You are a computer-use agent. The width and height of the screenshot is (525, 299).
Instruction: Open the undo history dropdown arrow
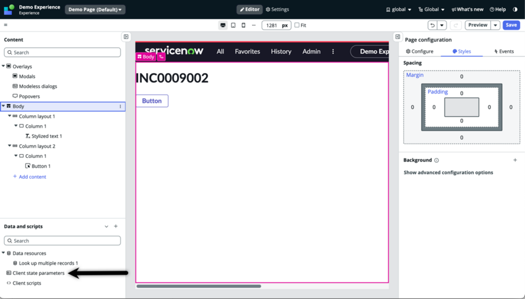point(442,25)
